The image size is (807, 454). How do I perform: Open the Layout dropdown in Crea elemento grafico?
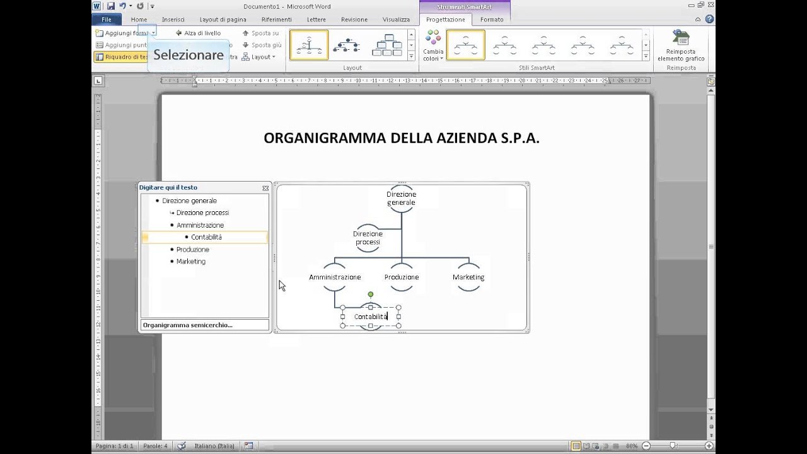(x=259, y=57)
